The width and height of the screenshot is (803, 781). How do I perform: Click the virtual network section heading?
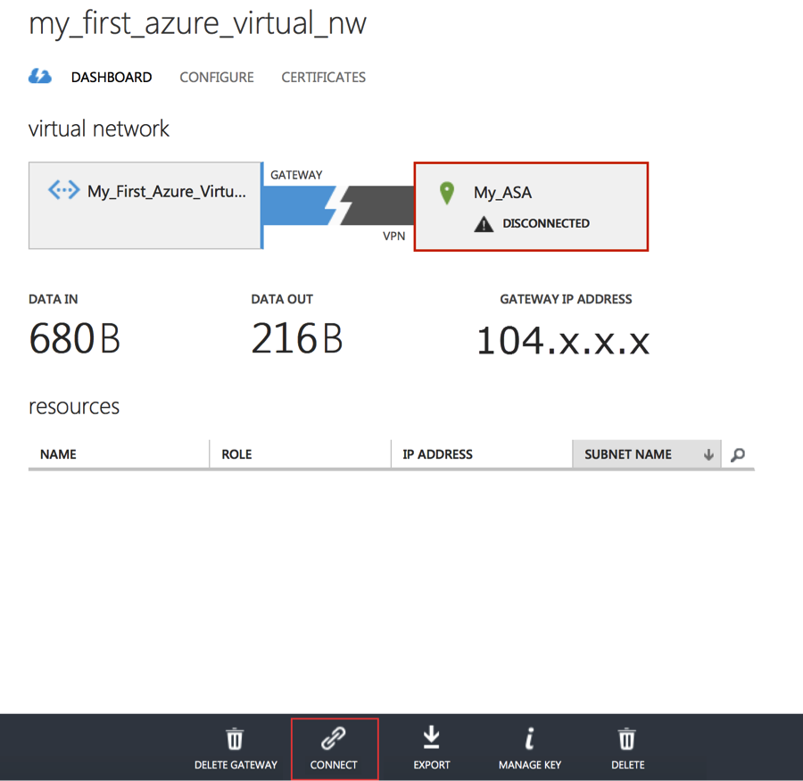click(99, 129)
